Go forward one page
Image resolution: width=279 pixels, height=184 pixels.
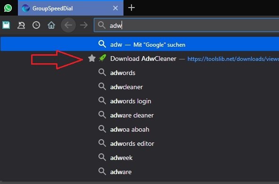click(84, 25)
